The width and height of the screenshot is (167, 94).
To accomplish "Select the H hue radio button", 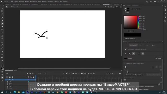I will click(140, 17).
